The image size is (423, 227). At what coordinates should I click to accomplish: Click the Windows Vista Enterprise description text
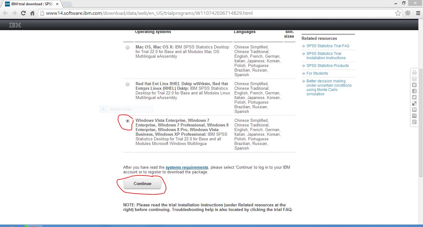[182, 132]
